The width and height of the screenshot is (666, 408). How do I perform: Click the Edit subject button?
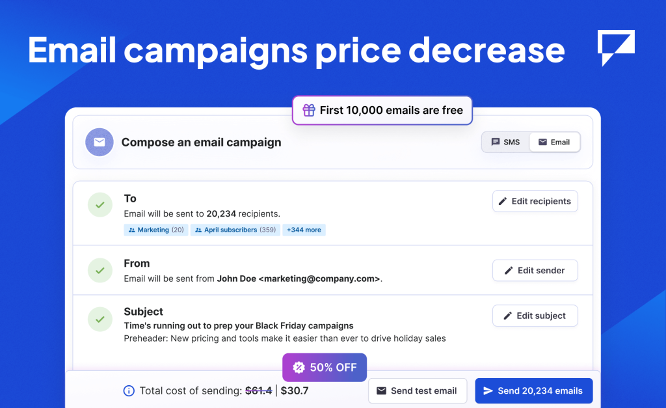(535, 316)
